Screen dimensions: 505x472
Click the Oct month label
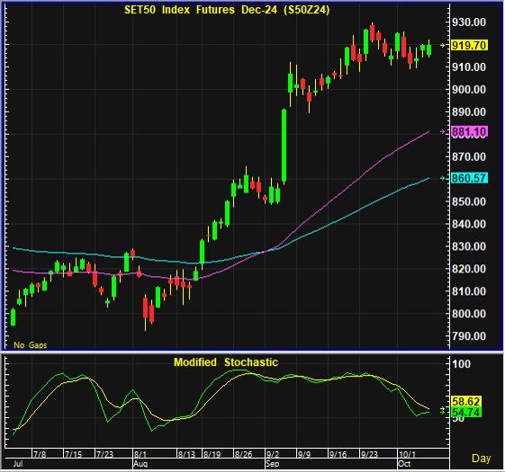(x=404, y=464)
